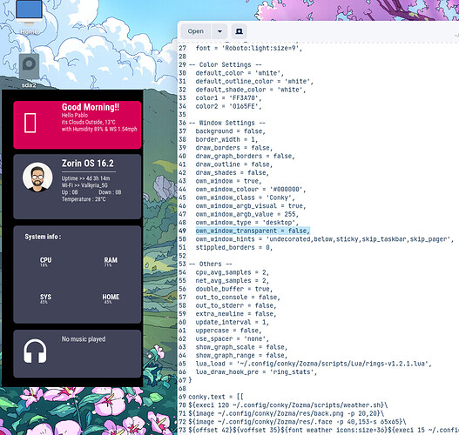Viewport: 459px width, 435px height.
Task: Click draw_shades = false line
Action: pos(233,173)
